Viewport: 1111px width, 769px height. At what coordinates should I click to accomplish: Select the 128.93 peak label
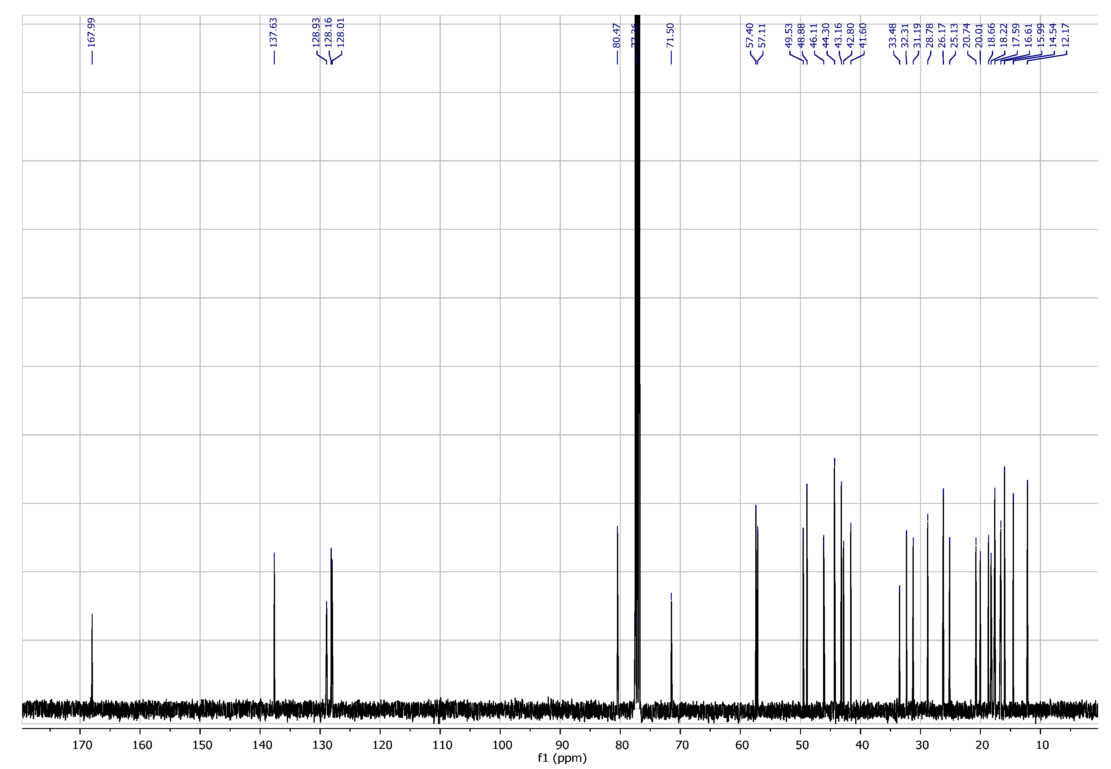[x=316, y=33]
